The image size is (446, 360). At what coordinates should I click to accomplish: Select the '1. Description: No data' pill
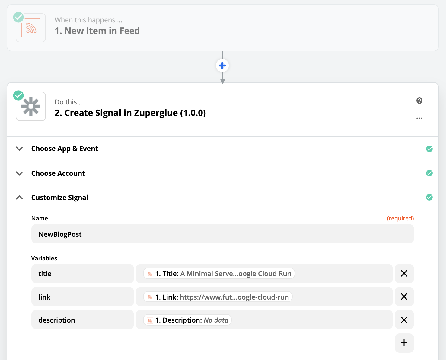187,320
